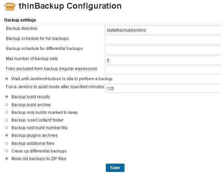Enable Backup only builds marked to keep
Screen dimensions: 221x173
click(7, 112)
